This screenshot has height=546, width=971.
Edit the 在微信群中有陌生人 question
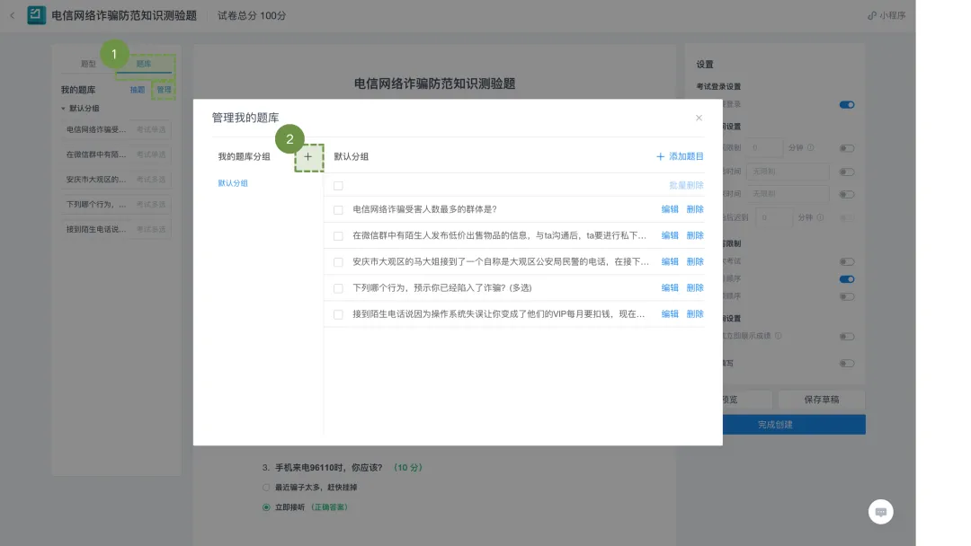pos(670,235)
